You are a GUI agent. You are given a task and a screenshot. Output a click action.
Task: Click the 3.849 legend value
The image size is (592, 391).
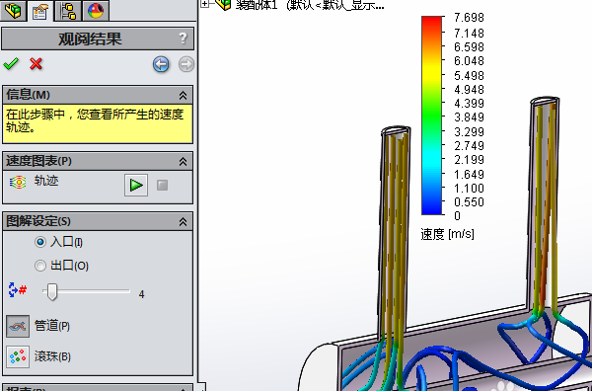coord(469,117)
